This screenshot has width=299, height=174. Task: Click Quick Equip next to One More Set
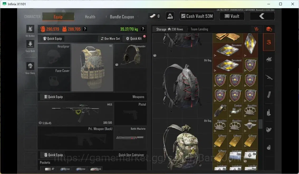point(52,39)
